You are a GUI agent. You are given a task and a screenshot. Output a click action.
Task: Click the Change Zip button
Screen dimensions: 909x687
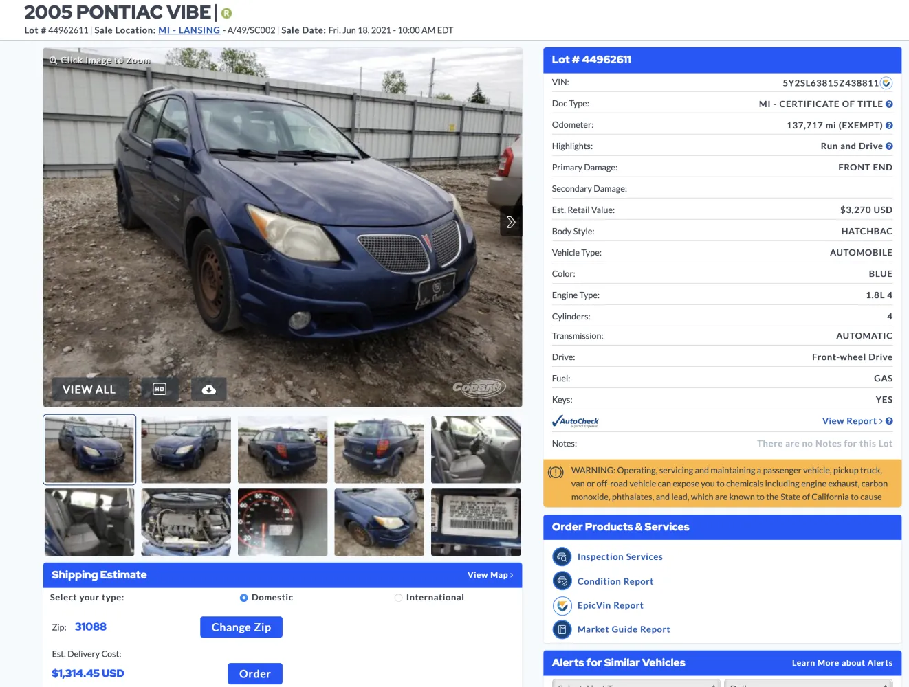click(241, 627)
